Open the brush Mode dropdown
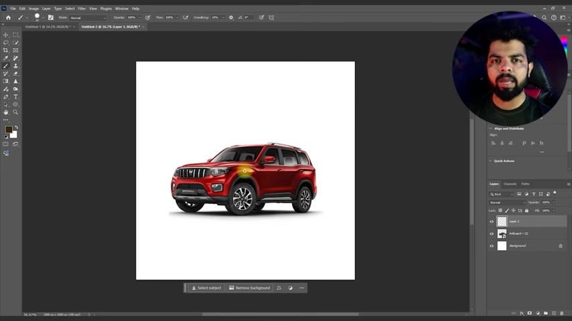This screenshot has height=321, width=572. pyautogui.click(x=88, y=17)
